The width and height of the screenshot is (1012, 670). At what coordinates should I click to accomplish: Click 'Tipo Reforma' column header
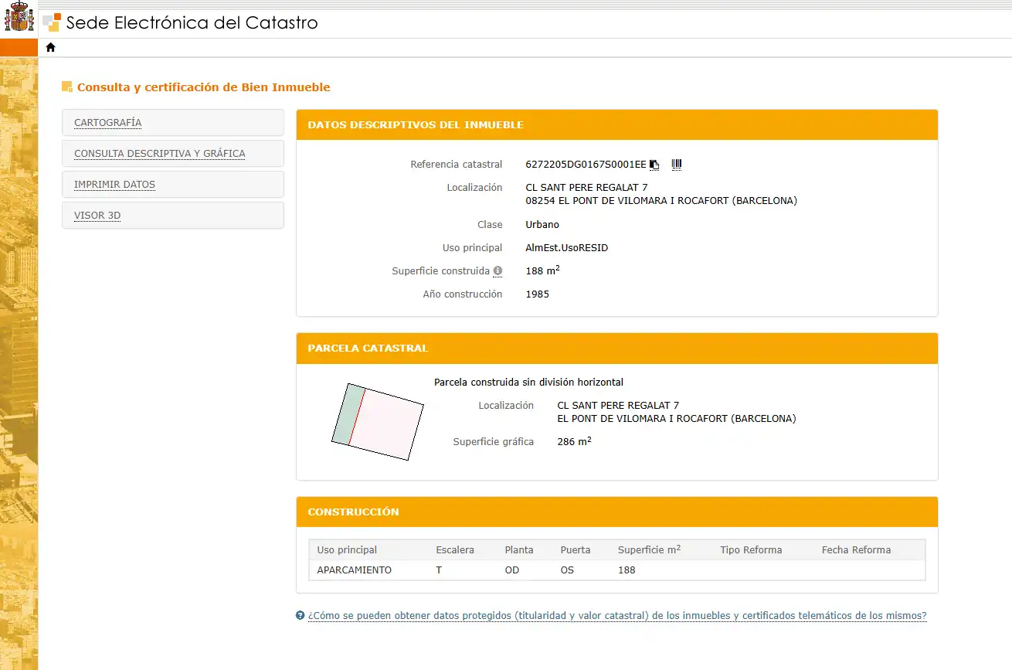coord(751,550)
